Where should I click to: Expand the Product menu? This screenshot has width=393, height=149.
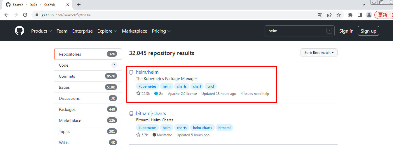tap(41, 31)
